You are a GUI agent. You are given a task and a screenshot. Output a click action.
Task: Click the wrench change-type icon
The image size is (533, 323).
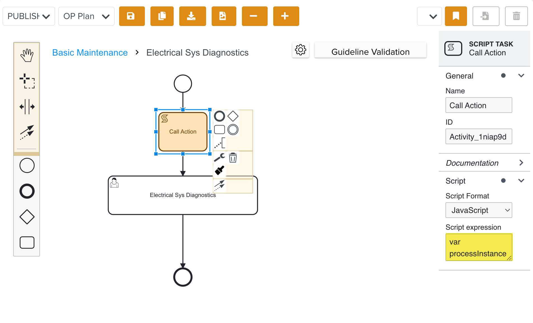click(x=219, y=158)
